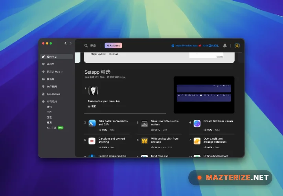Click the 'Major update' label in banner
The image size is (283, 196).
98,54
